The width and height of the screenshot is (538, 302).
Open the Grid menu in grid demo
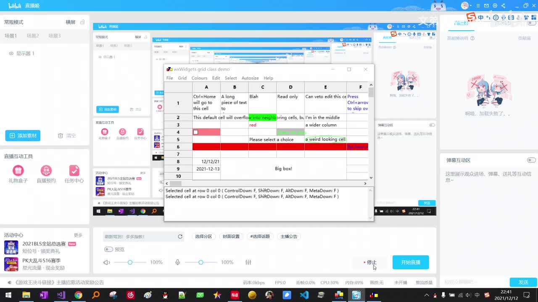(x=182, y=78)
